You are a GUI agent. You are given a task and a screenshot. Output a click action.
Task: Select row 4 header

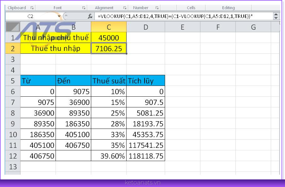13,70
